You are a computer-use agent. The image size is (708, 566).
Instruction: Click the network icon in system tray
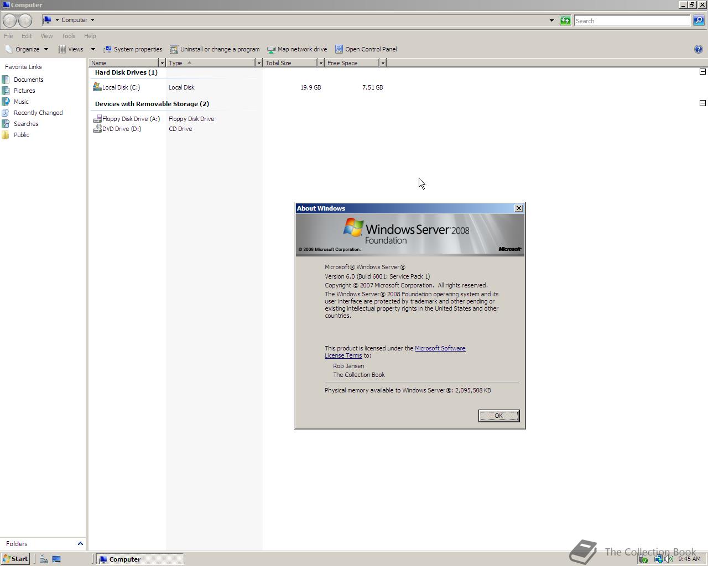pyautogui.click(x=658, y=559)
